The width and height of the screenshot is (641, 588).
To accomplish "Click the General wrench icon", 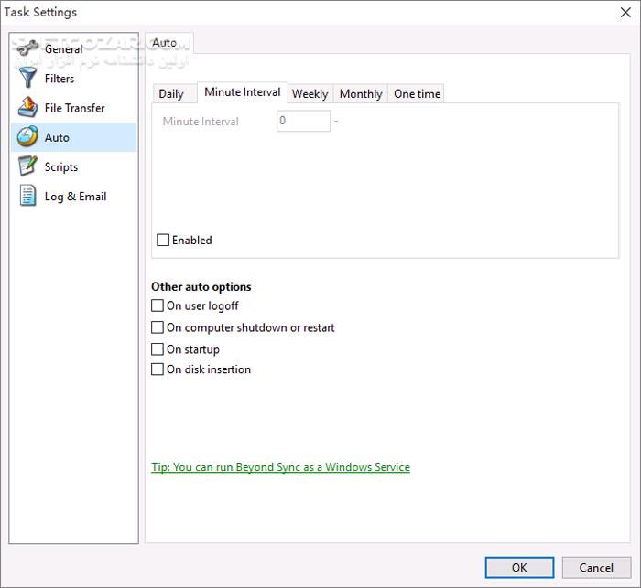I will pos(27,49).
